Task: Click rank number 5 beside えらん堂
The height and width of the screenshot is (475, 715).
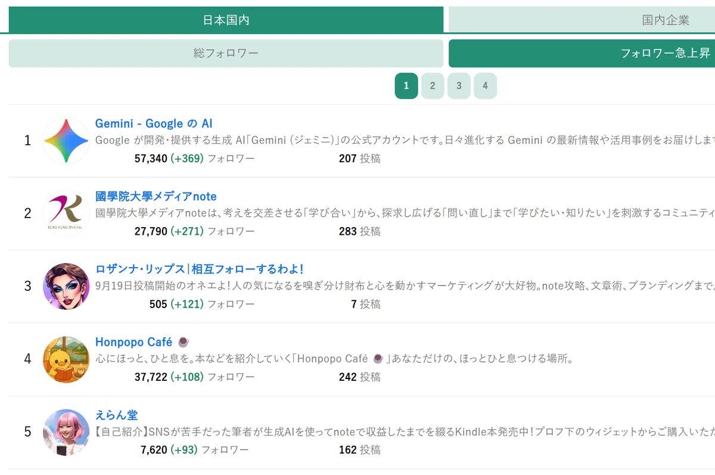Action: pos(27,431)
